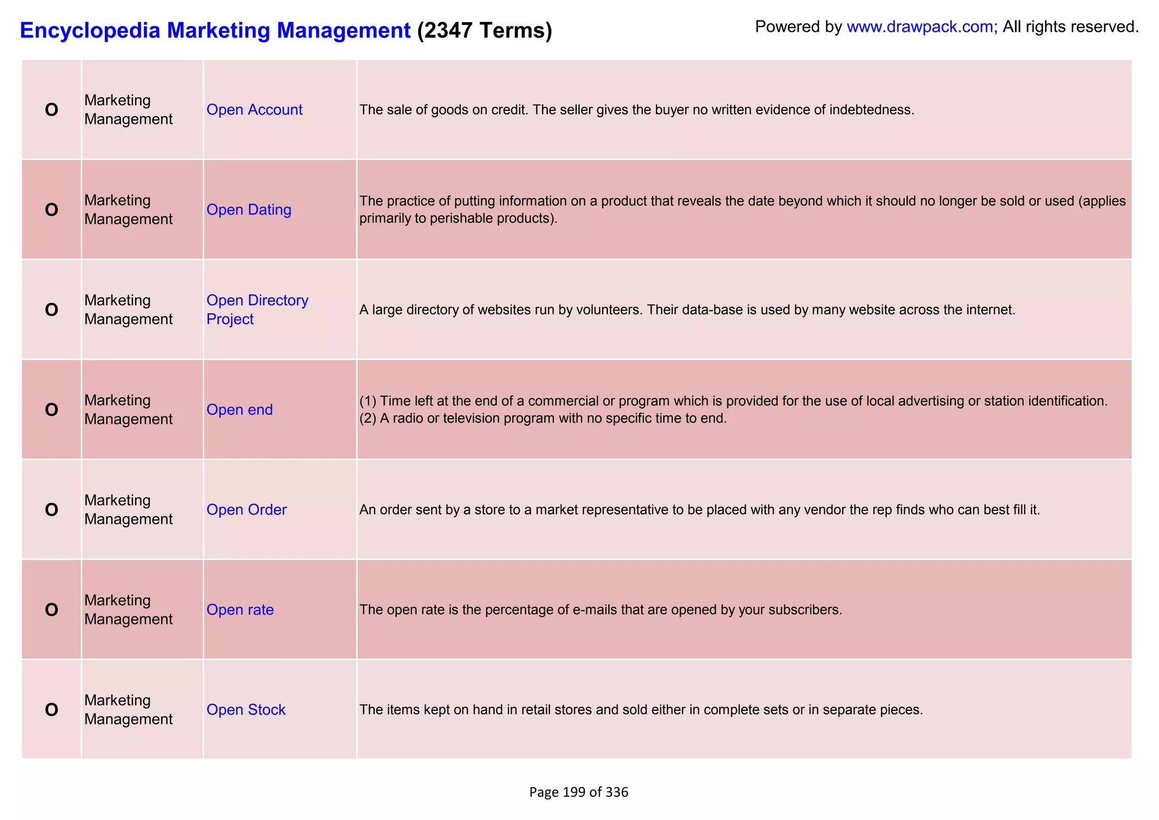Click the 'Page 199 of 336' footer
Screen dimensions: 1159x820
coord(578,792)
